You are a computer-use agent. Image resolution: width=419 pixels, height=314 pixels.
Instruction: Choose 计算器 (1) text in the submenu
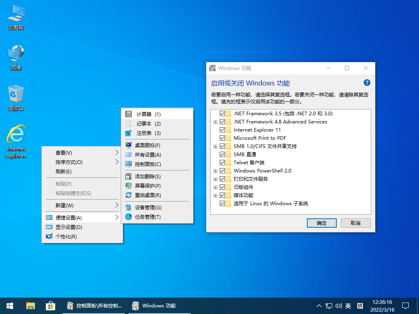[149, 114]
